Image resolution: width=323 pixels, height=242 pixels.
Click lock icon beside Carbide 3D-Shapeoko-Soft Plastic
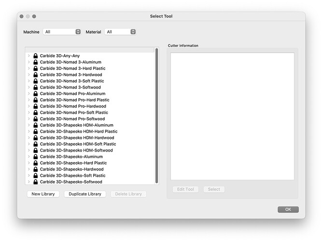pos(36,176)
